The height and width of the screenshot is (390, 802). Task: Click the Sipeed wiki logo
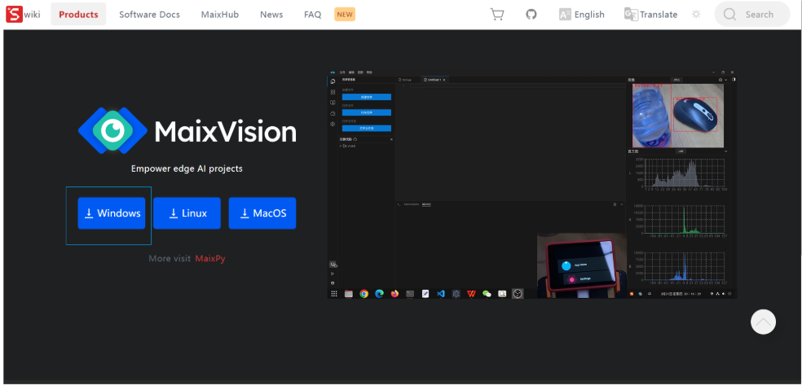click(23, 15)
